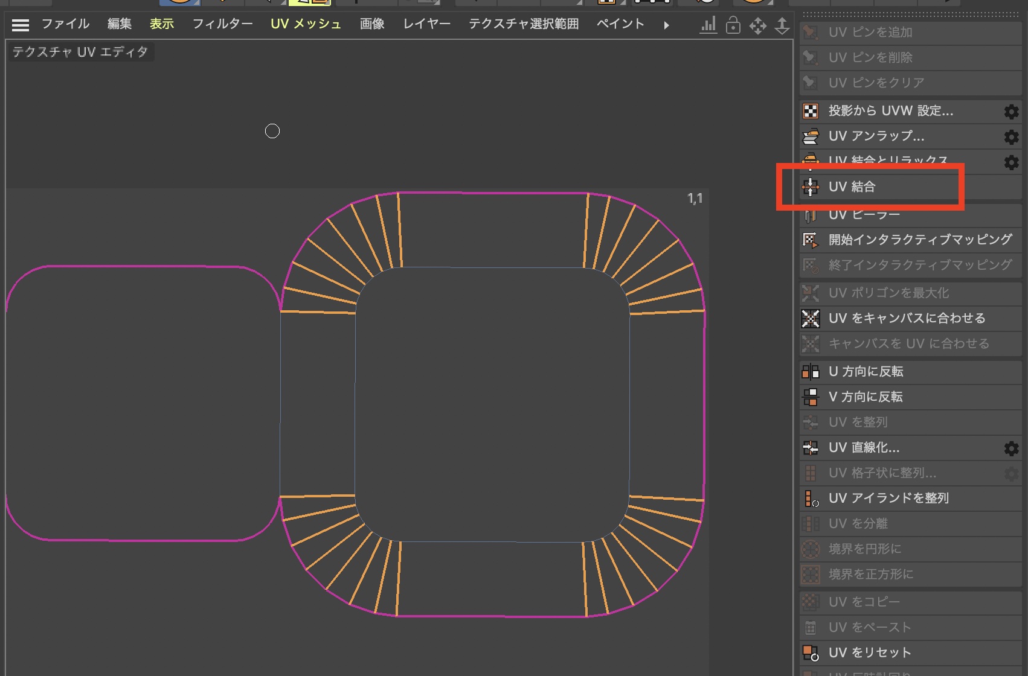Image resolution: width=1028 pixels, height=676 pixels.
Task: Expand the menu overflow arrow after ペイント
Action: tap(666, 25)
